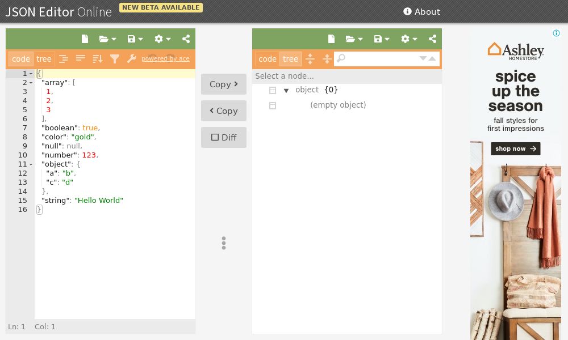Open the Save dropdown in the left editor

pos(135,39)
